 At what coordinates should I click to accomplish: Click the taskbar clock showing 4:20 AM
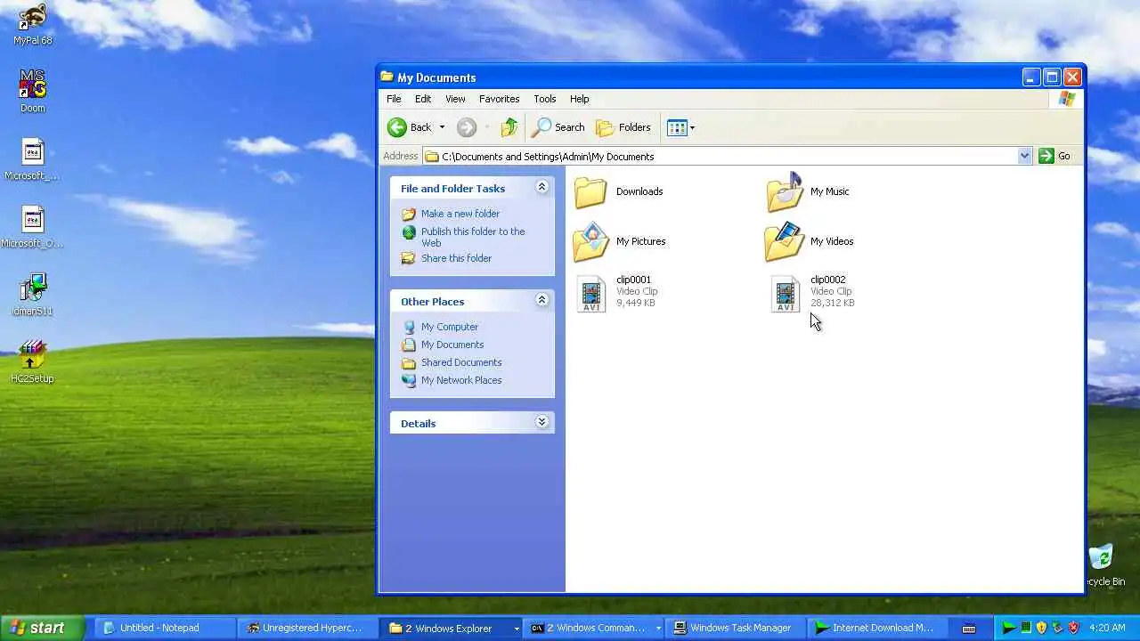click(1107, 628)
